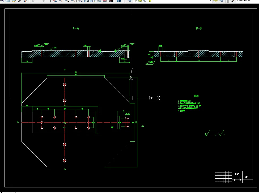This screenshot has height=193, width=259.
Task: Toggle layer 0 freeze sun icon
Action: (140, 1)
